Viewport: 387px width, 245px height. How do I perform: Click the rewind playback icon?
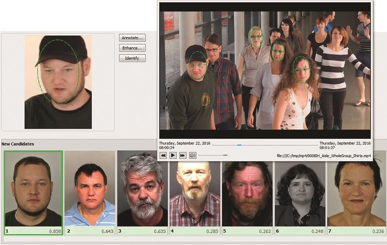point(163,155)
